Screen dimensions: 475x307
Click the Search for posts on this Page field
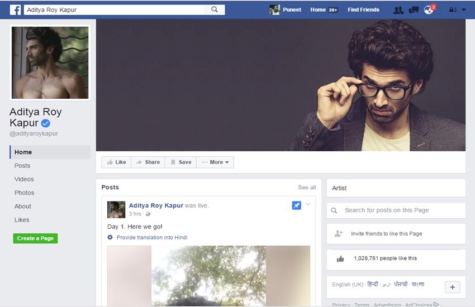point(396,210)
